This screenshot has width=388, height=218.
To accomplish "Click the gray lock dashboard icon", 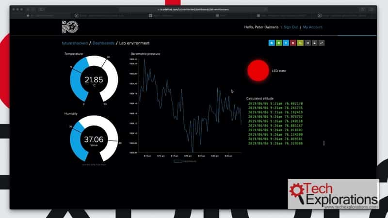I will 314,43.
